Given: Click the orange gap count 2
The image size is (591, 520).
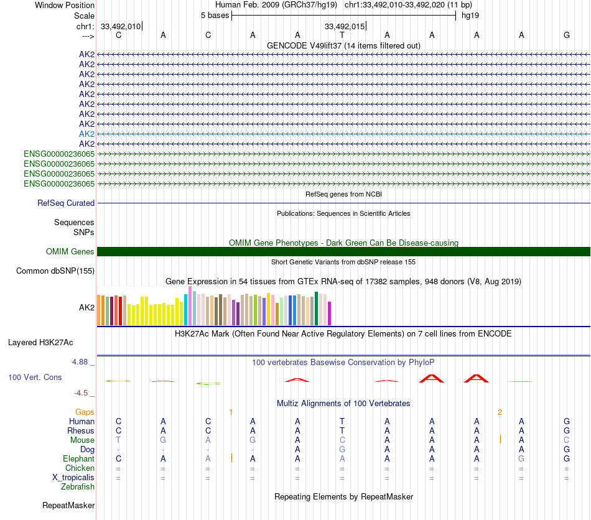Looking at the screenshot, I should click(500, 412).
